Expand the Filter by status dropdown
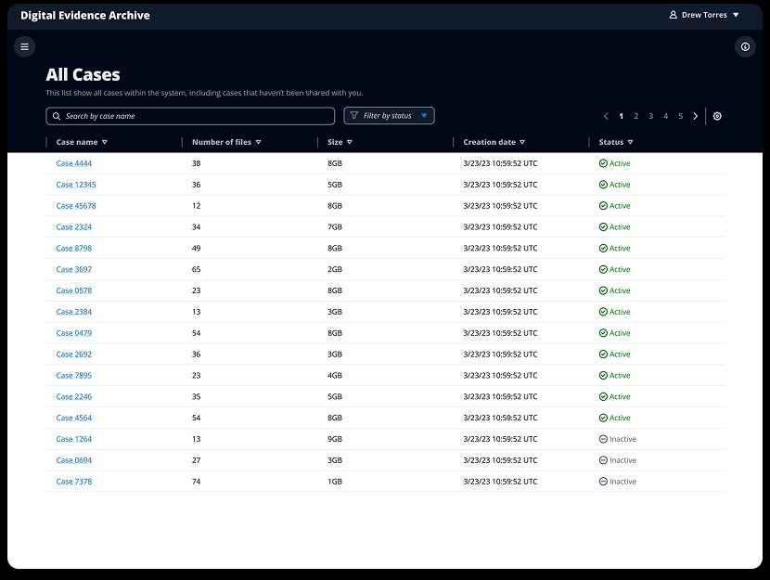The width and height of the screenshot is (770, 580). tap(389, 116)
